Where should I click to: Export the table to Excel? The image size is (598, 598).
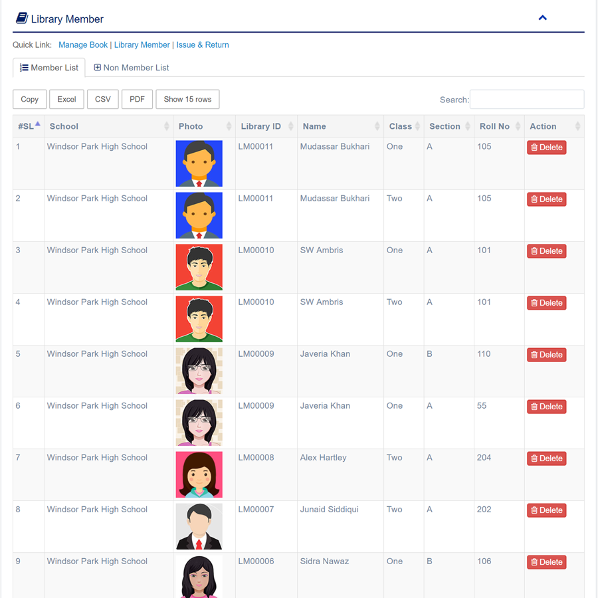[x=66, y=100]
